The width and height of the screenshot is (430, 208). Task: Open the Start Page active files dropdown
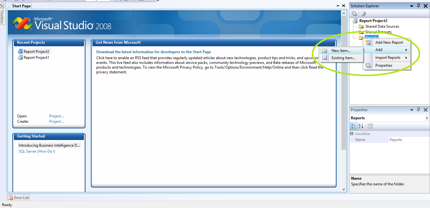(338, 6)
